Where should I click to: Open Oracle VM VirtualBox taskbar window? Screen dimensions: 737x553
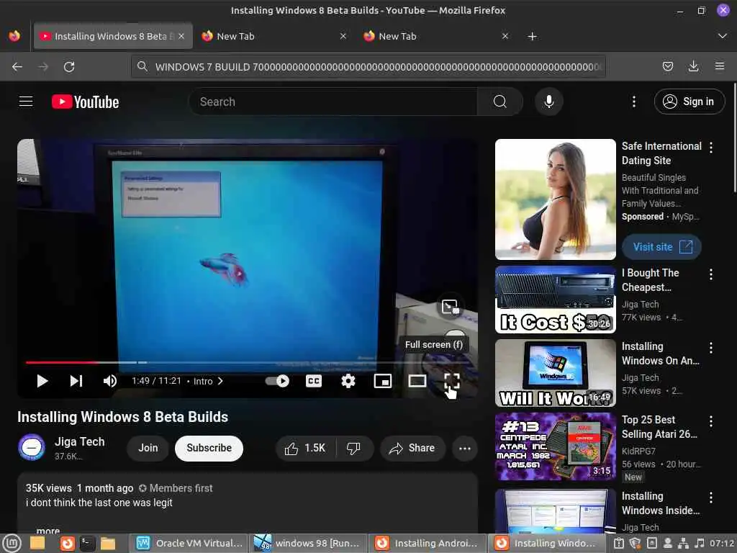(189, 544)
